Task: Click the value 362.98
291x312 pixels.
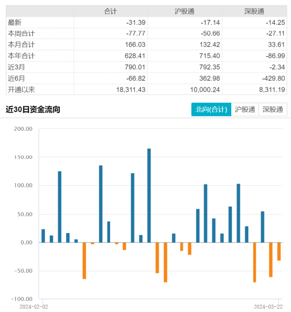Action: [x=210, y=78]
